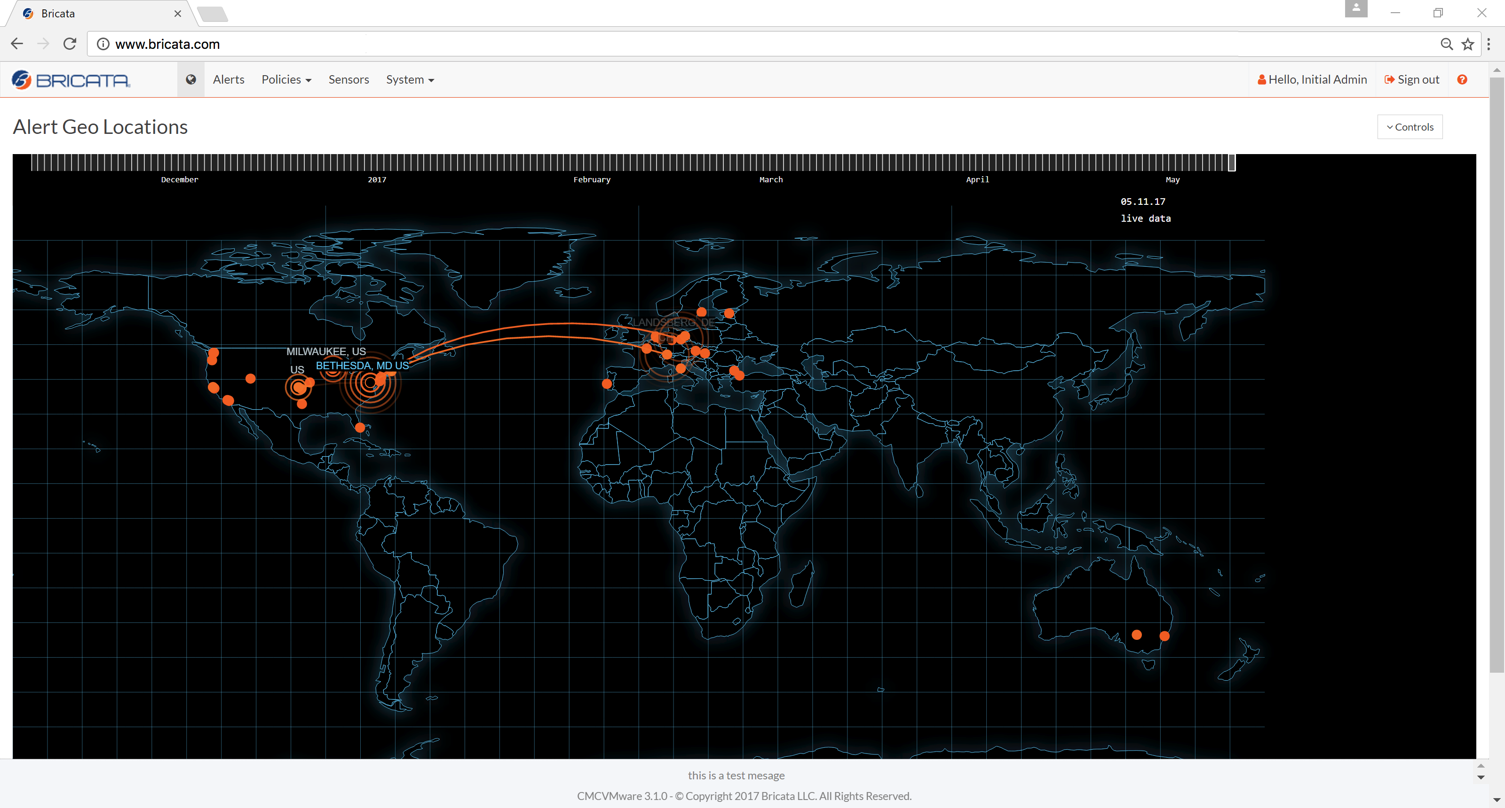Viewport: 1505px width, 808px height.
Task: Click the globe map icon in navbar
Action: tap(190, 79)
